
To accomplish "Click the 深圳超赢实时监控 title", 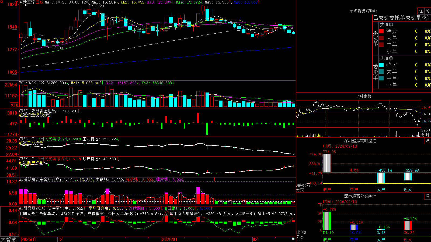I will [x=360, y=141].
